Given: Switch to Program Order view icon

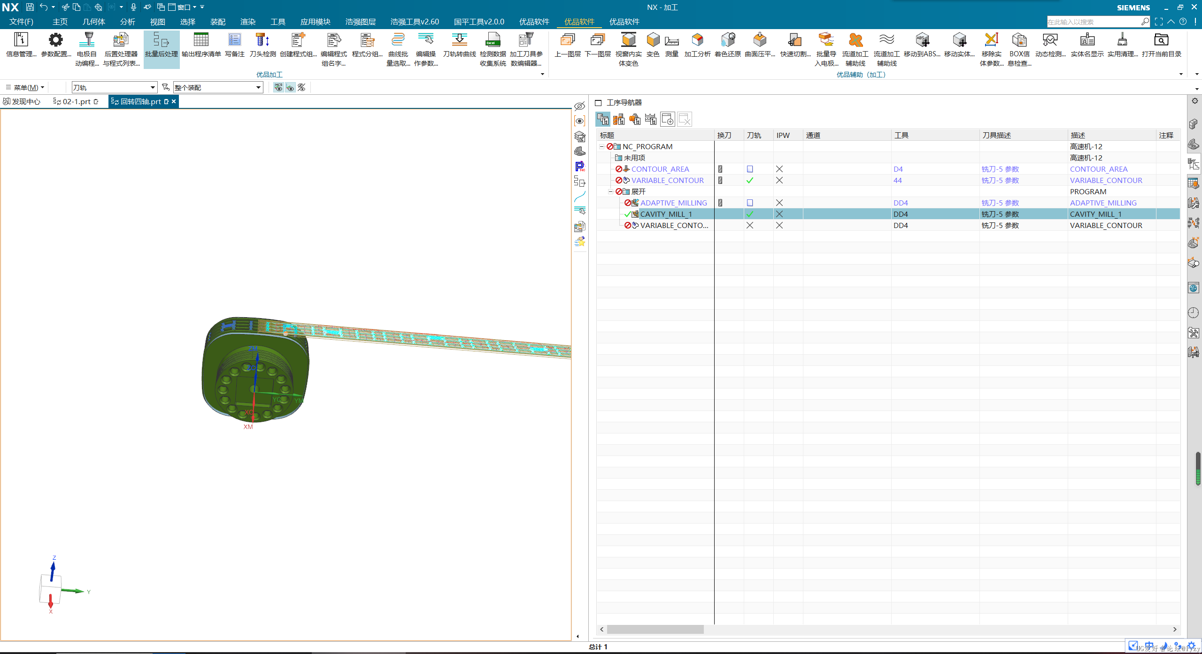Looking at the screenshot, I should [603, 119].
